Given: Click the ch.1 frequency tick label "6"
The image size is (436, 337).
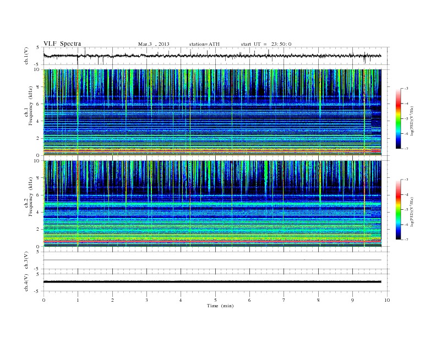Looking at the screenshot, I should [39, 104].
